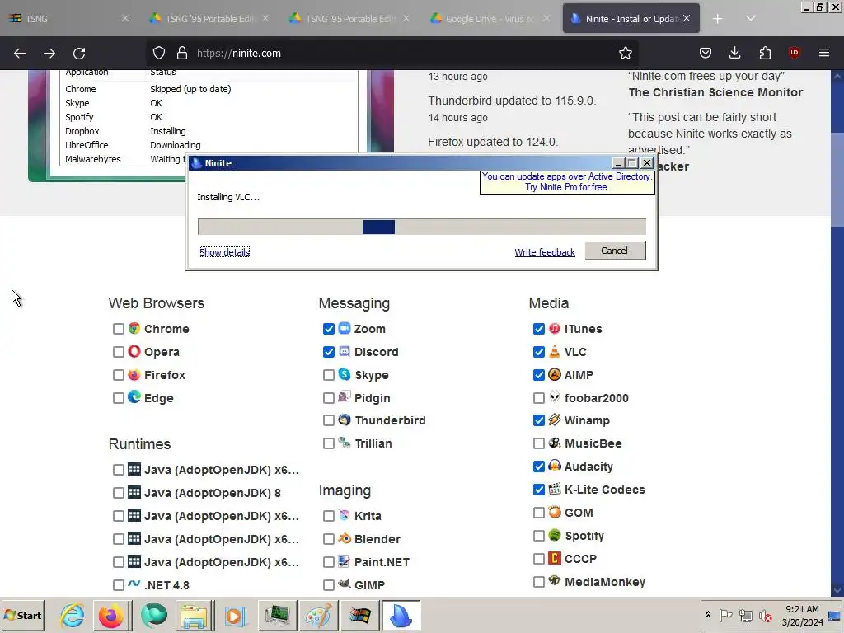Image resolution: width=844 pixels, height=633 pixels.
Task: Tick the foobar2000 checkbox
Action: click(x=539, y=398)
